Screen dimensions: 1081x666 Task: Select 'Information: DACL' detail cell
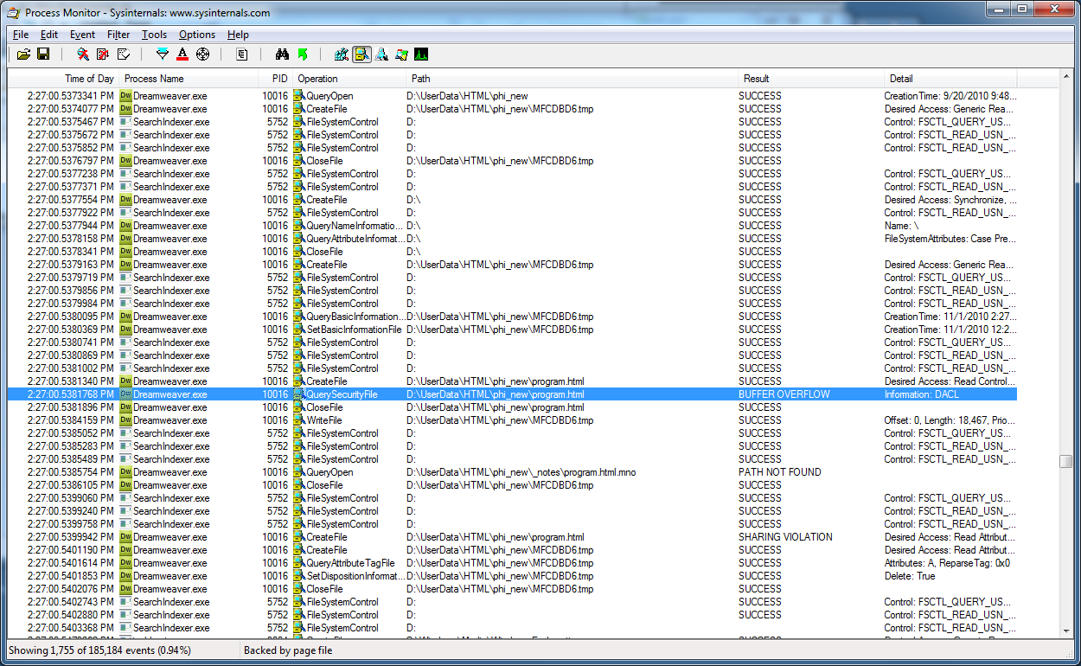click(x=922, y=394)
